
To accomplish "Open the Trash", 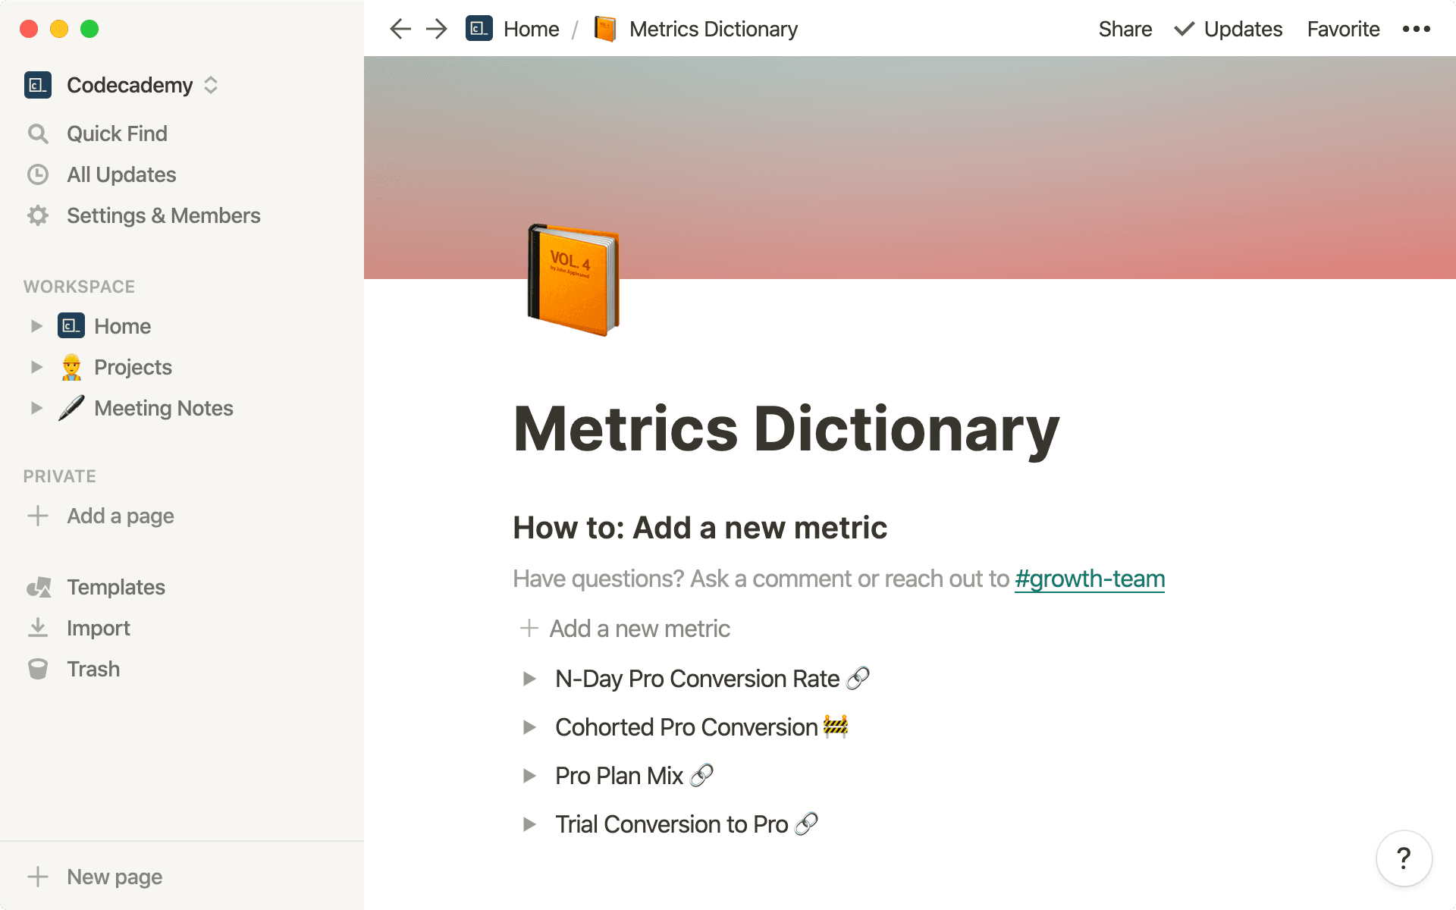I will (93, 669).
